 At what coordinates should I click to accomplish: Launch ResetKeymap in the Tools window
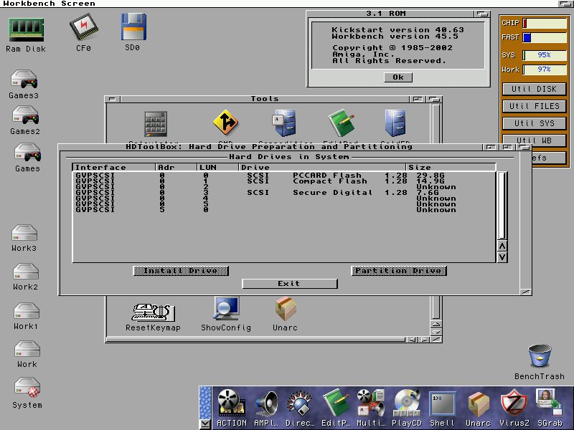pos(153,312)
